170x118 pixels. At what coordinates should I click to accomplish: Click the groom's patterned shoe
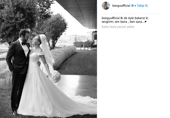(15, 113)
